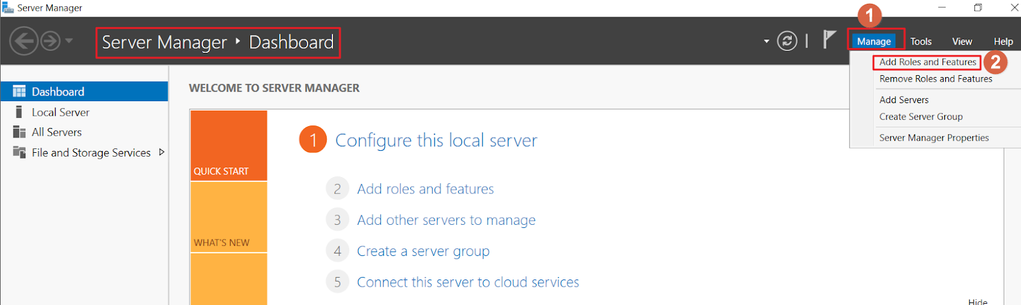The height and width of the screenshot is (305, 1021).
Task: Click Connect this server to cloud services
Action: point(468,282)
